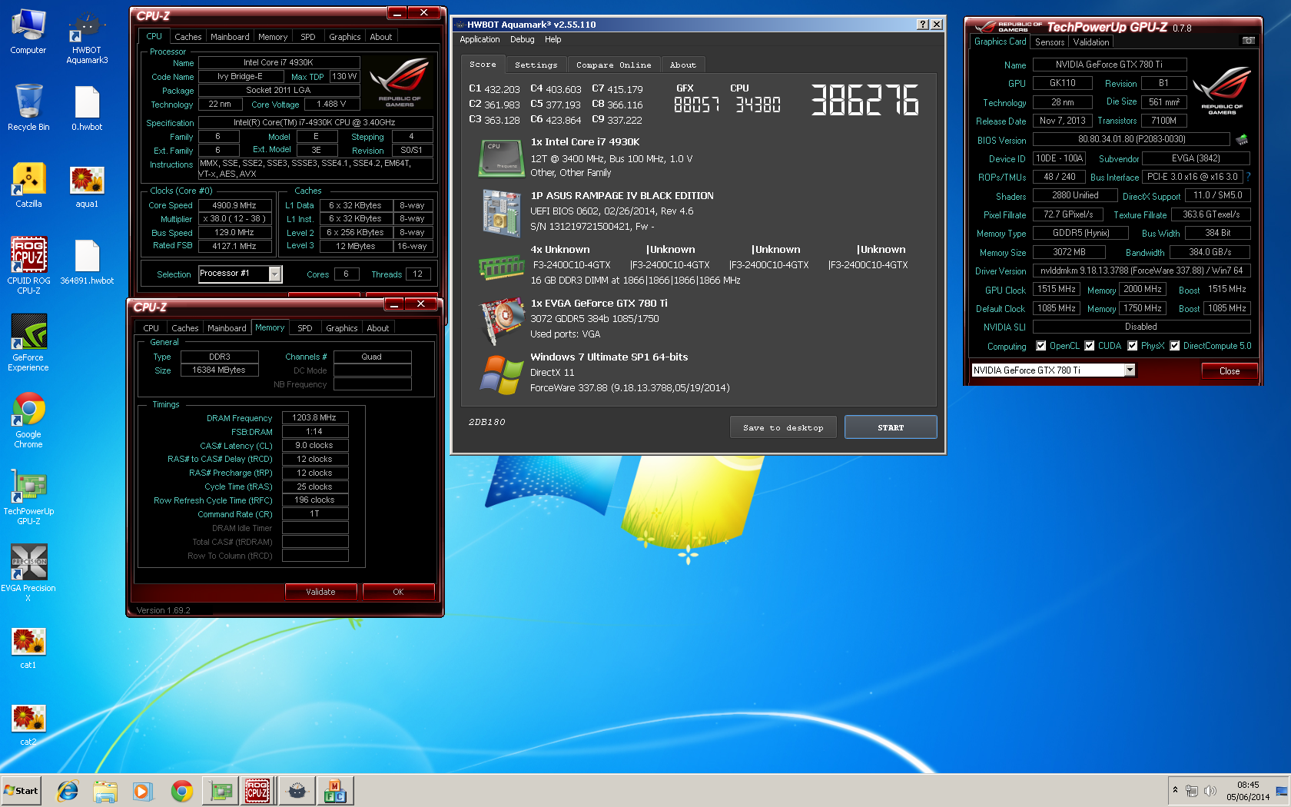The width and height of the screenshot is (1291, 807).
Task: Click the GPU-Z Driver Version field
Action: click(1141, 271)
